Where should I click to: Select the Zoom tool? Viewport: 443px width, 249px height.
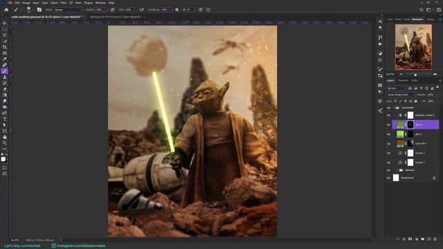pos(5,143)
